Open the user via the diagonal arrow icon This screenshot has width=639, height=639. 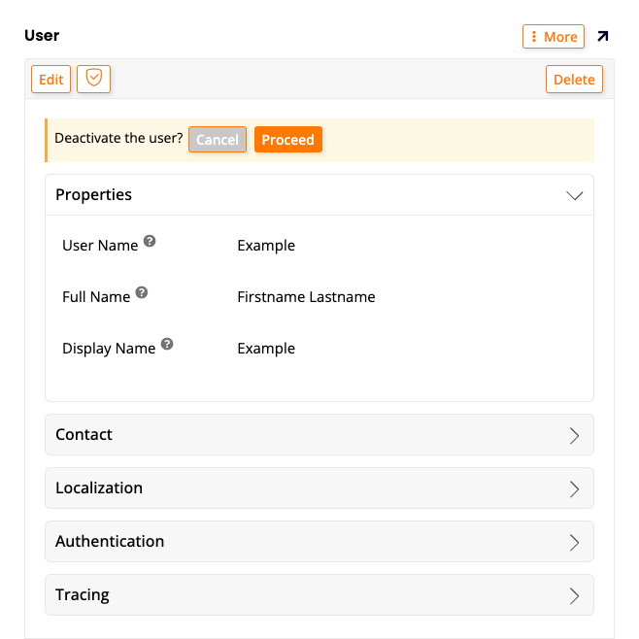pos(603,37)
